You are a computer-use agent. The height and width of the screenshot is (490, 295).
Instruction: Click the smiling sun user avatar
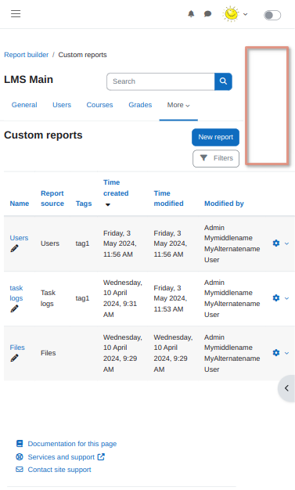tap(231, 14)
